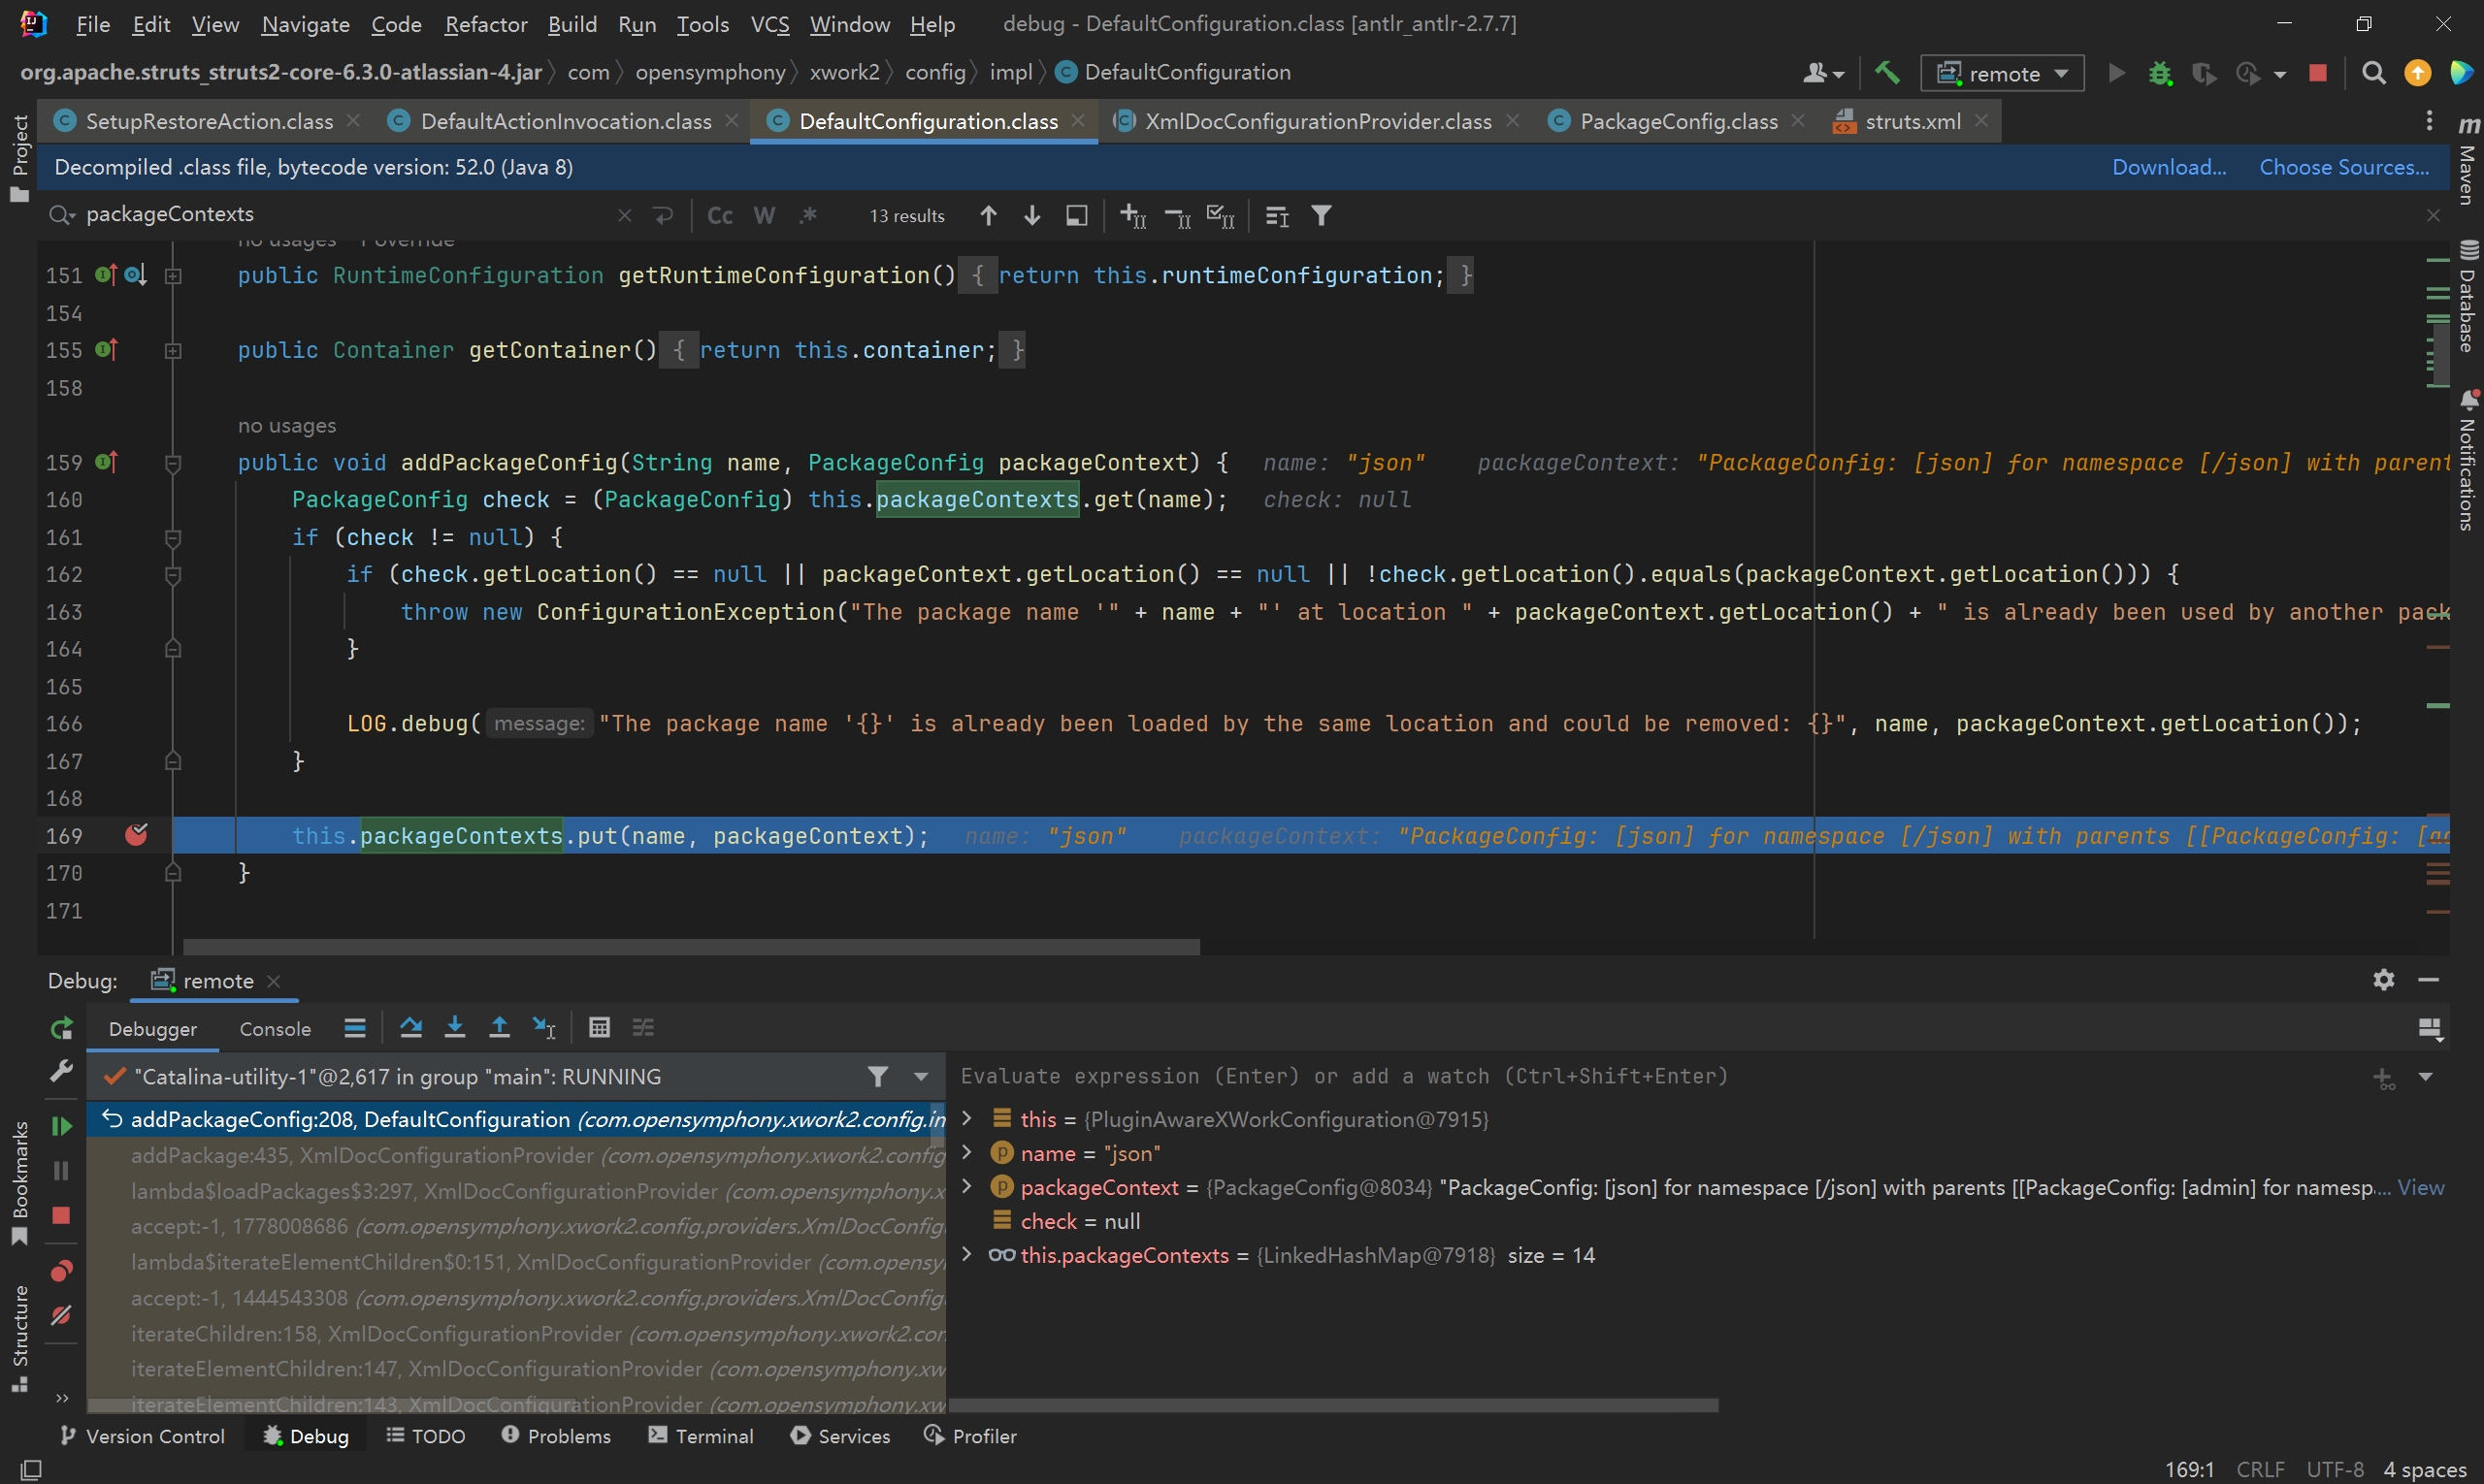2484x1484 pixels.
Task: Stop the remote session with the red toolbar icon
Action: pyautogui.click(x=2317, y=73)
